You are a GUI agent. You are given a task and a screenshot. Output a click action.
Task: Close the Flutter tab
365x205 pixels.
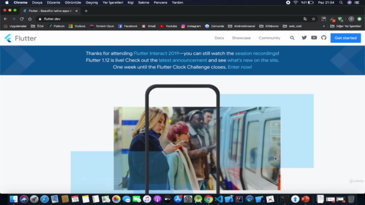[76, 11]
